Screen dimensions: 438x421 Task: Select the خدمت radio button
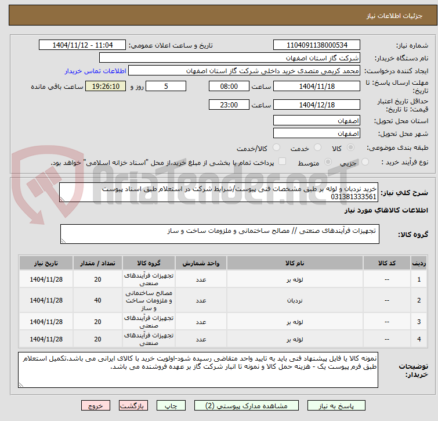tap(317, 147)
